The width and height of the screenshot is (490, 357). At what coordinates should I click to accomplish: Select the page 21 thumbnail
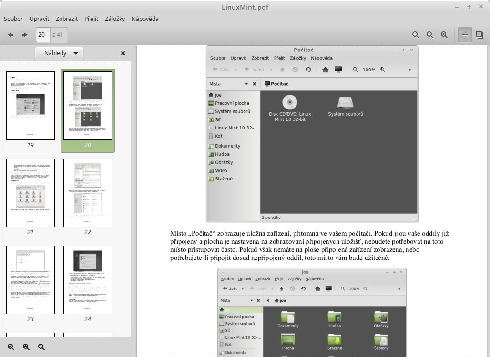click(31, 193)
